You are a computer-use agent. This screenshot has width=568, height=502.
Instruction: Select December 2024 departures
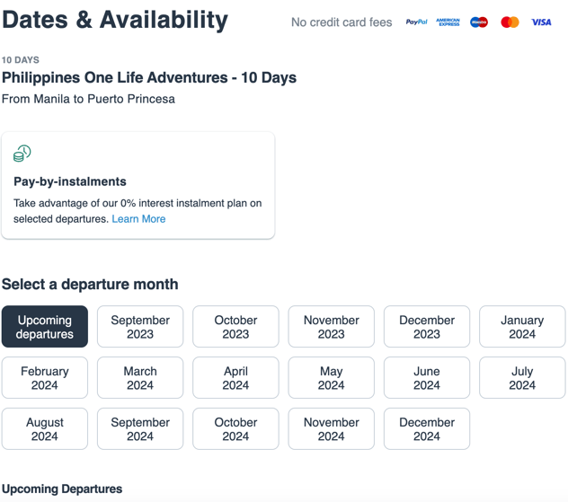coord(427,429)
